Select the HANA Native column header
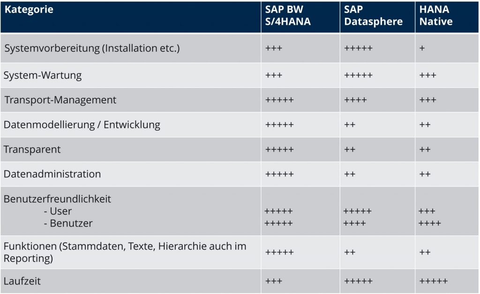 pos(436,15)
